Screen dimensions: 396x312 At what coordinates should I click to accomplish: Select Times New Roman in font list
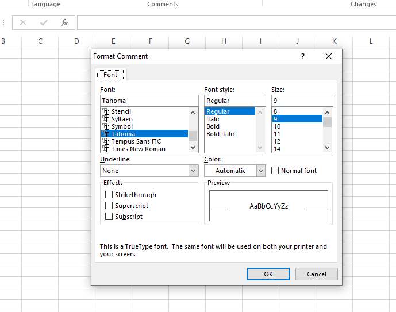(x=138, y=149)
